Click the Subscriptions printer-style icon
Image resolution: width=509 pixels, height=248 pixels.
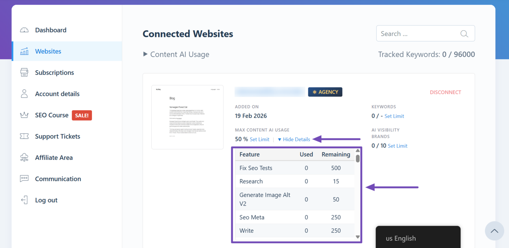coord(24,72)
